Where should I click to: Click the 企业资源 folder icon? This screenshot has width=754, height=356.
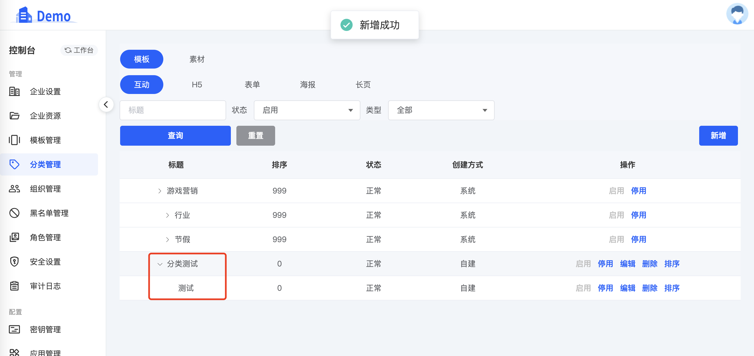(x=14, y=116)
